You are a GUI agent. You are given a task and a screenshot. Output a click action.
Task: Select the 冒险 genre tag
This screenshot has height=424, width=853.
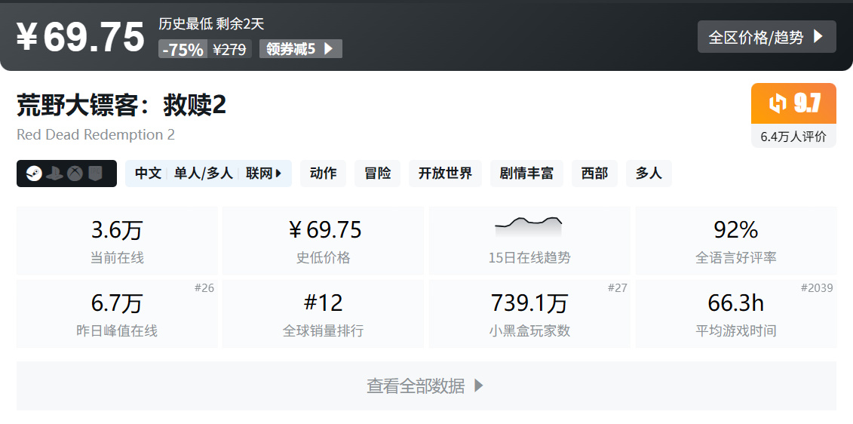pyautogui.click(x=377, y=174)
